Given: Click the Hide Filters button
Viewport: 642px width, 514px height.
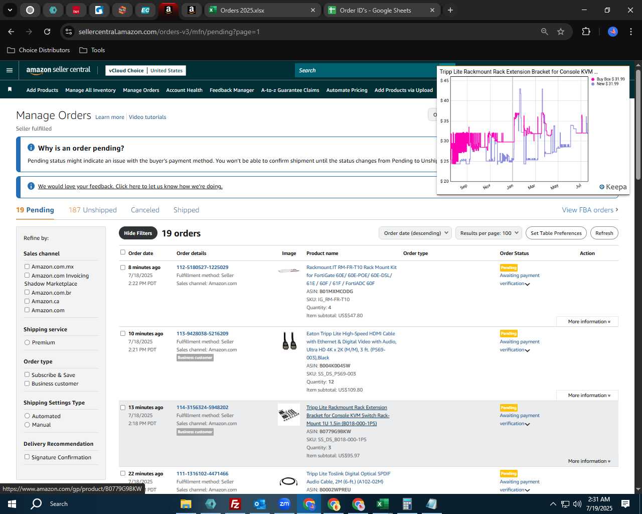Looking at the screenshot, I should [138, 233].
